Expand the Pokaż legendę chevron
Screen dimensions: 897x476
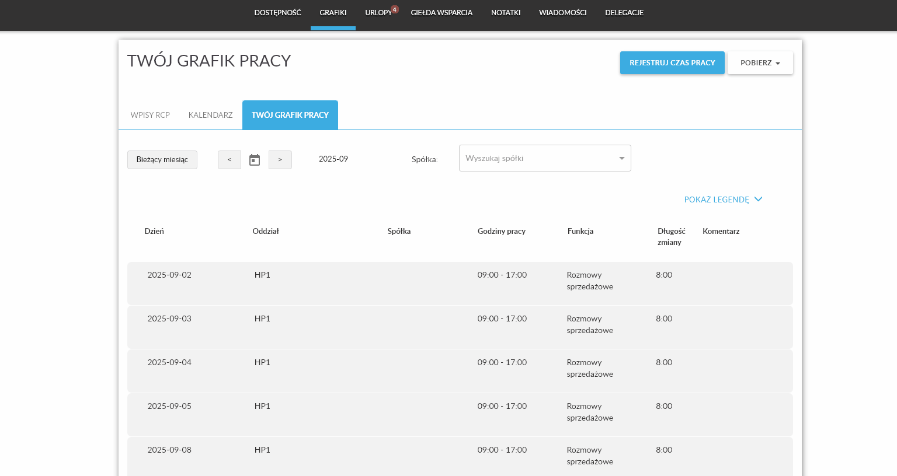[x=758, y=199]
